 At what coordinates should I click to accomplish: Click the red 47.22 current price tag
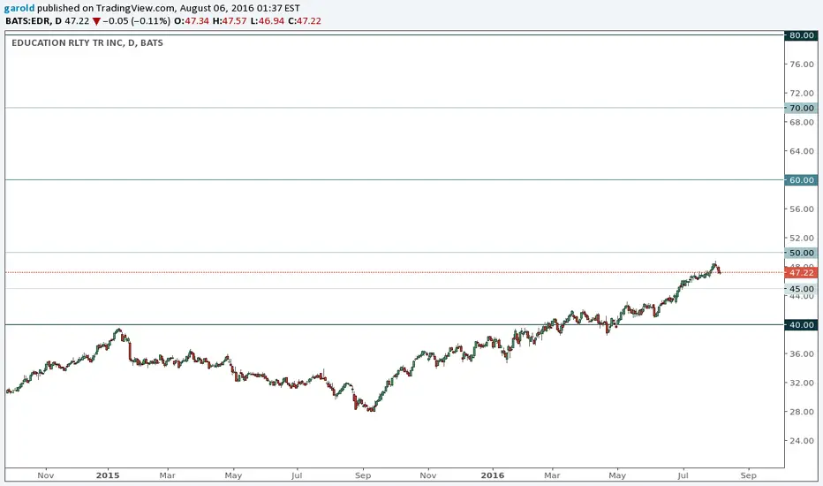pyautogui.click(x=802, y=273)
